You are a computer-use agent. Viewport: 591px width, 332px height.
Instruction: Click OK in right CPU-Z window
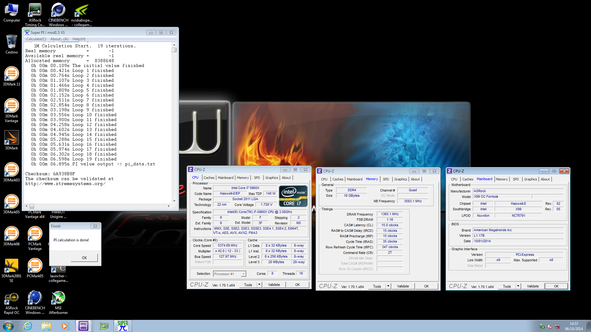point(556,286)
